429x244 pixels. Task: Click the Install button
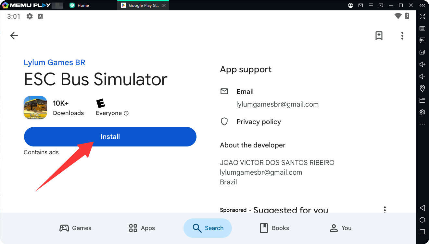coord(110,137)
